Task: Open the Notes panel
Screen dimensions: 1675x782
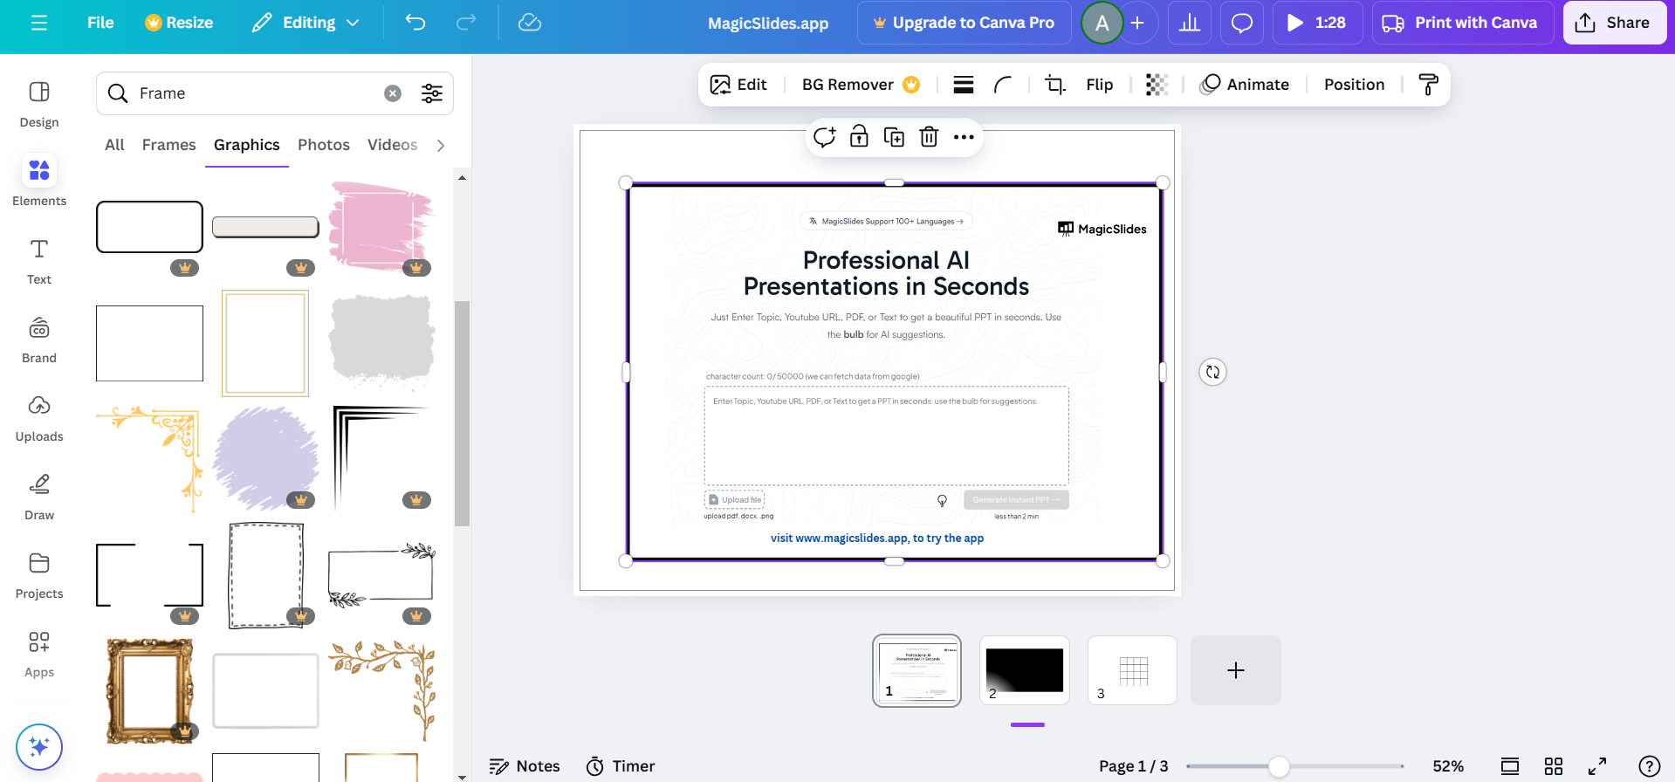Action: 525,766
